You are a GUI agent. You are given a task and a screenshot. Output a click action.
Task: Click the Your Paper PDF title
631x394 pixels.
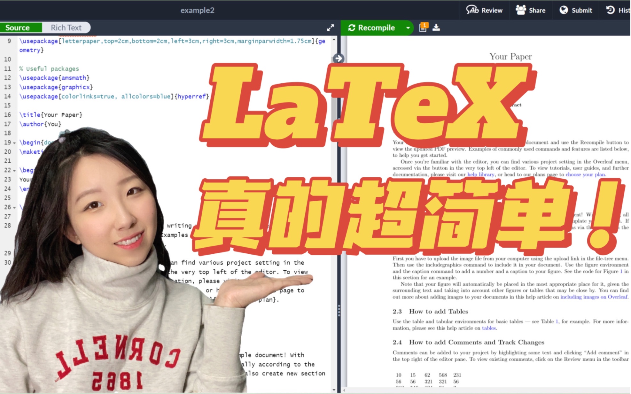[x=510, y=57]
